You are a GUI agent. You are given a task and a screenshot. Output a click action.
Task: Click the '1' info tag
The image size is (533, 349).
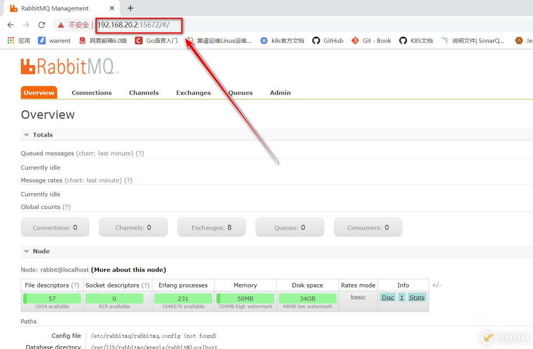[x=402, y=297]
